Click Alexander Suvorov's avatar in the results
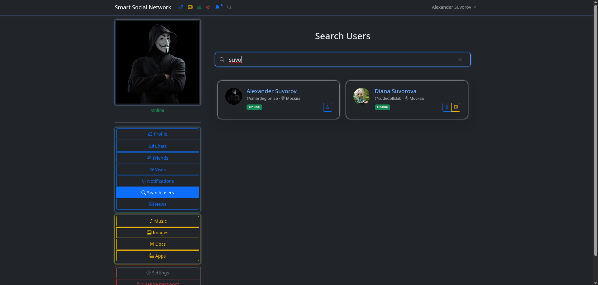Screen dimensions: 598x285 (x=234, y=96)
